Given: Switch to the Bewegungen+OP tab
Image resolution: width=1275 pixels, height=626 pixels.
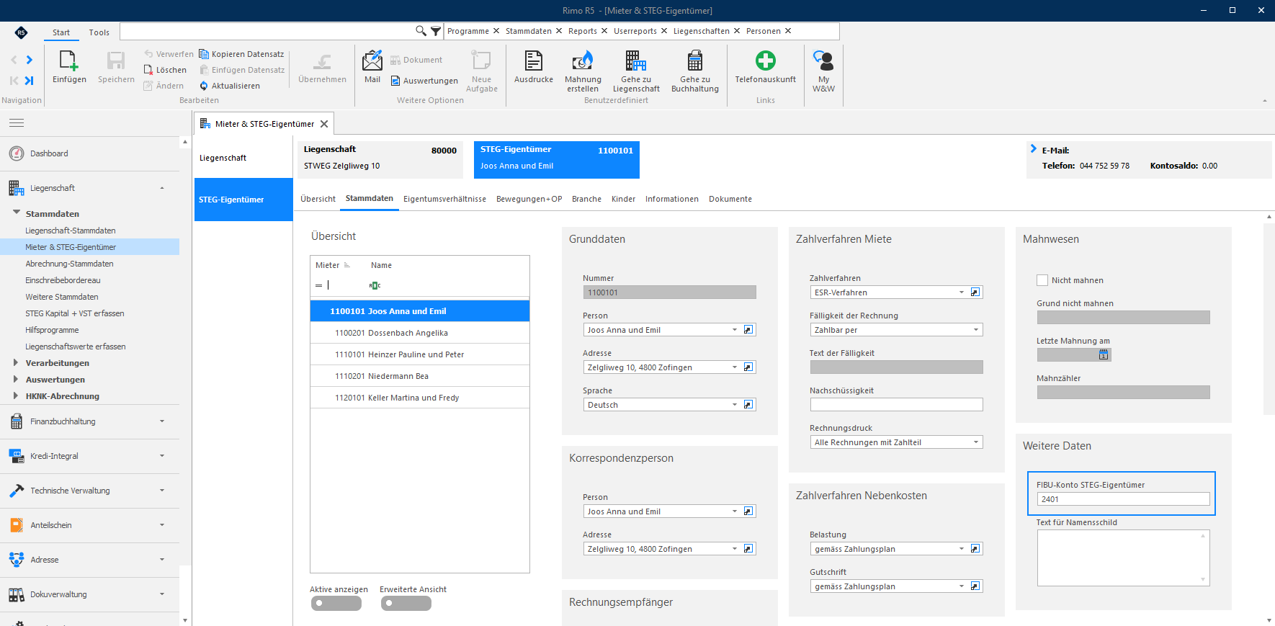Looking at the screenshot, I should click(529, 199).
